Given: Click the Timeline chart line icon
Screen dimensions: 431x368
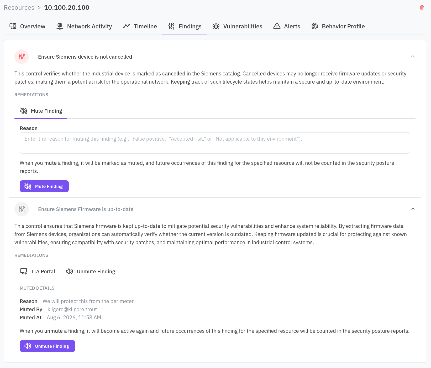Looking at the screenshot, I should point(127,26).
